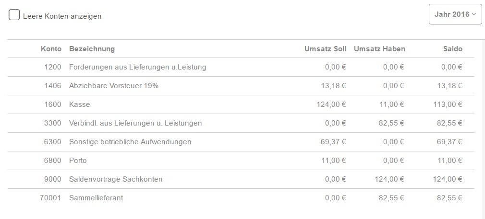Viewport: 485px width, 219px height.
Task: Sort by the Konto column header
Action: (x=51, y=49)
